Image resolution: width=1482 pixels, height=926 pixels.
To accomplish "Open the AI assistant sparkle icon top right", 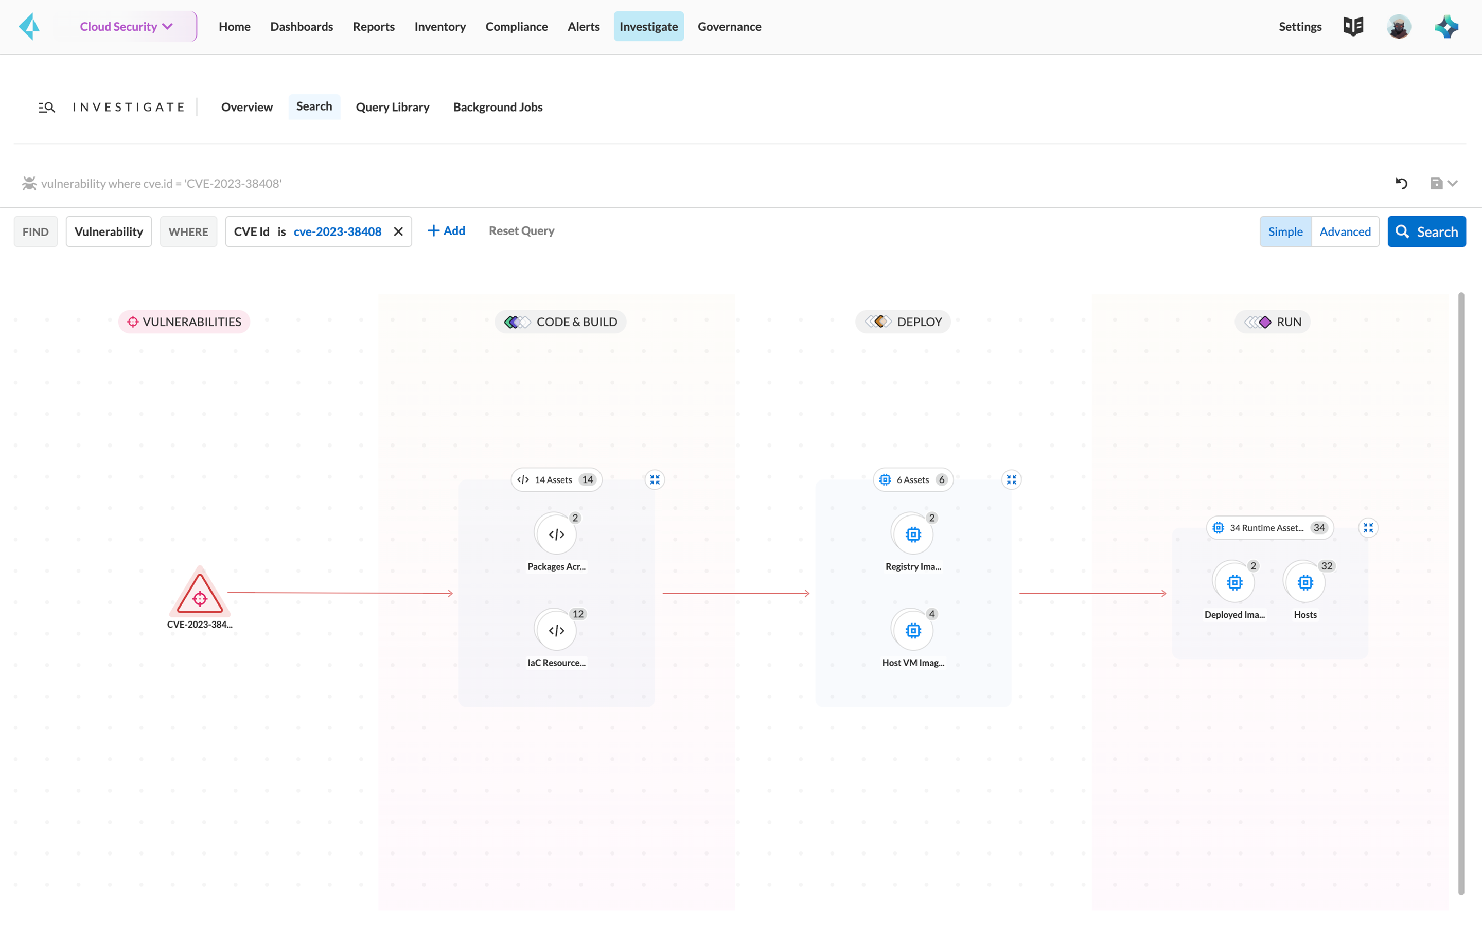I will coord(1446,26).
